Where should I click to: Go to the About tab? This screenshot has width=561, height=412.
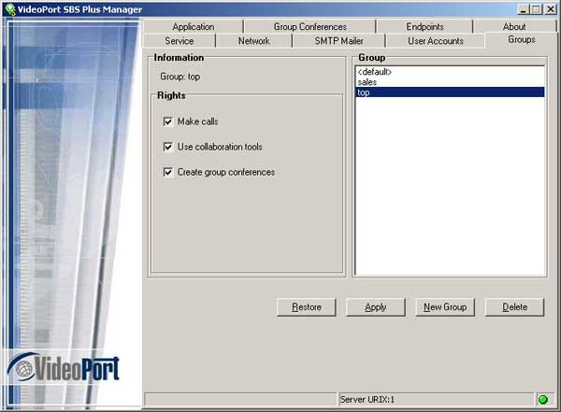[514, 27]
